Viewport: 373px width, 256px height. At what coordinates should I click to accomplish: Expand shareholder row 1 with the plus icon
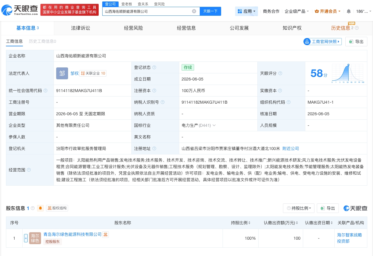pos(26,238)
